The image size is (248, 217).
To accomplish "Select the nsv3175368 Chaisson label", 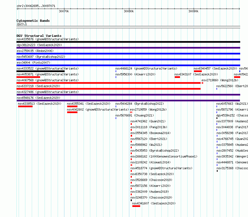I will 232,168.
